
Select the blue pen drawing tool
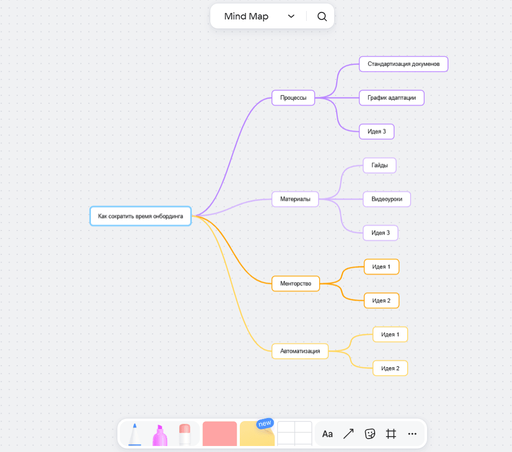(x=135, y=434)
